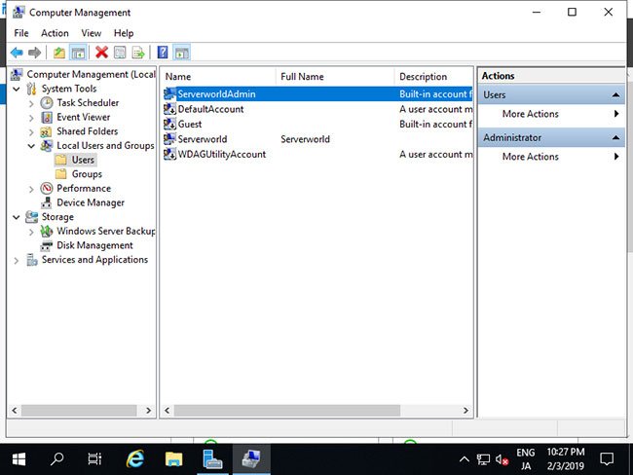Open Task View from the taskbar
633x475 pixels.
pyautogui.click(x=94, y=458)
